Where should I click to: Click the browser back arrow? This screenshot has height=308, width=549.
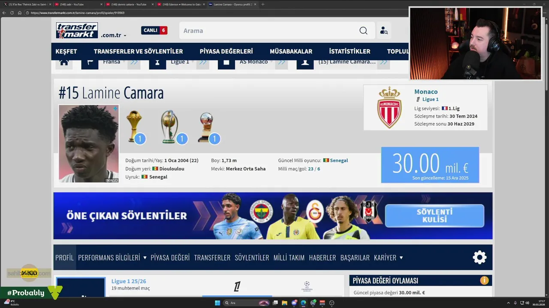[x=4, y=13]
